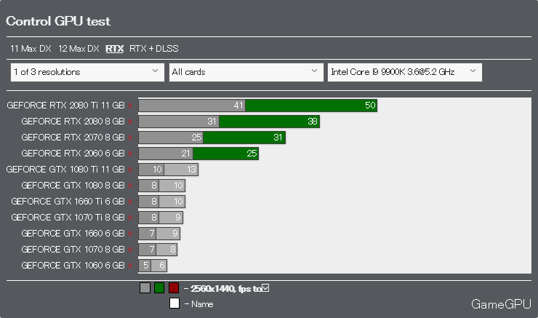Click the gray 41 fps bar for RTX 2080 Ti
This screenshot has width=538, height=318.
point(192,106)
